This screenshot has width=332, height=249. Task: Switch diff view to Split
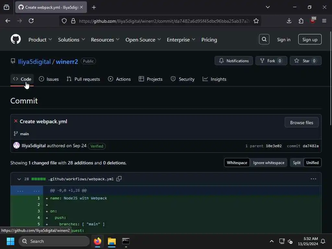(297, 163)
